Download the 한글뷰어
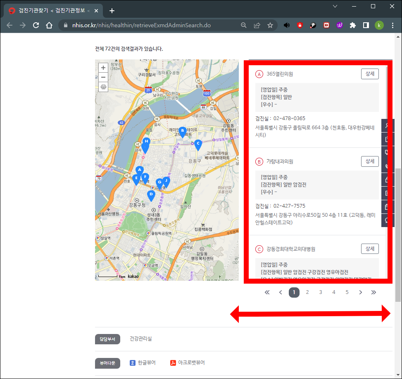Viewport: 402px width, 379px height. pyautogui.click(x=143, y=362)
